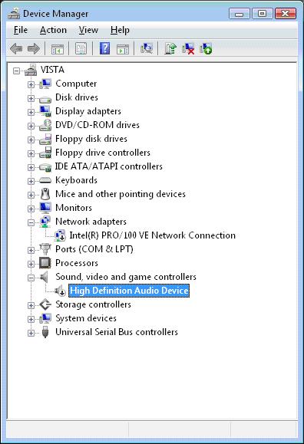Click the Forward arrow toolbar icon
Screen dimensions: 304x444
(34, 49)
